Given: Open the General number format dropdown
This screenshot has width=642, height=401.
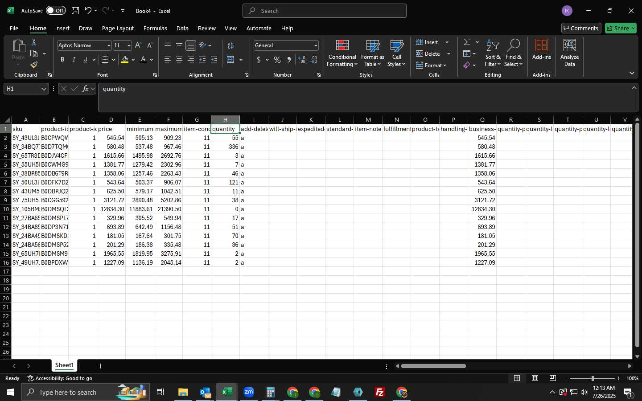Looking at the screenshot, I should click(316, 45).
